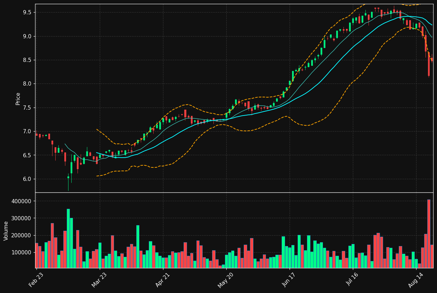The width and height of the screenshot is (437, 293).
Task: Click the Mar 23 date label
Action: tap(100, 280)
